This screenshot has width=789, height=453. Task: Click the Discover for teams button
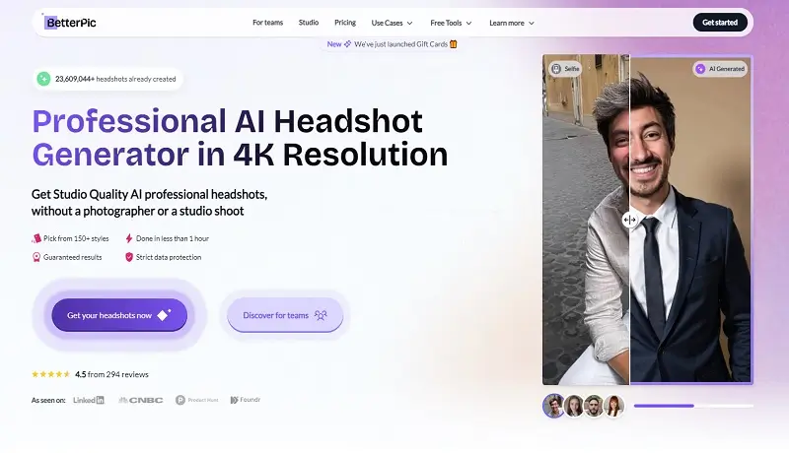pos(285,315)
